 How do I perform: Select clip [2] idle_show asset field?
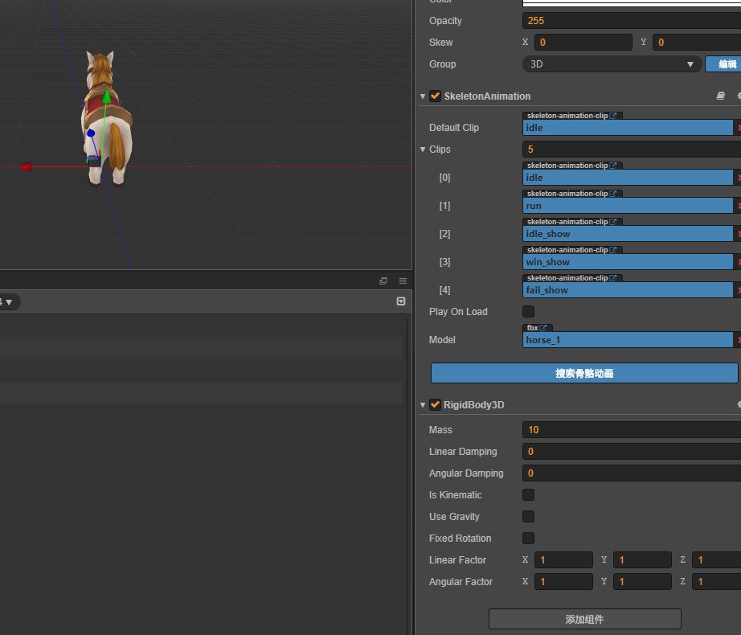(628, 234)
